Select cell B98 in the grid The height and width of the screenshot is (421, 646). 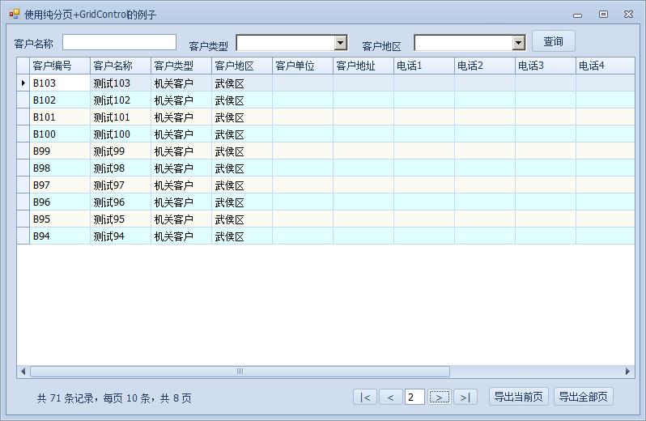click(x=60, y=168)
